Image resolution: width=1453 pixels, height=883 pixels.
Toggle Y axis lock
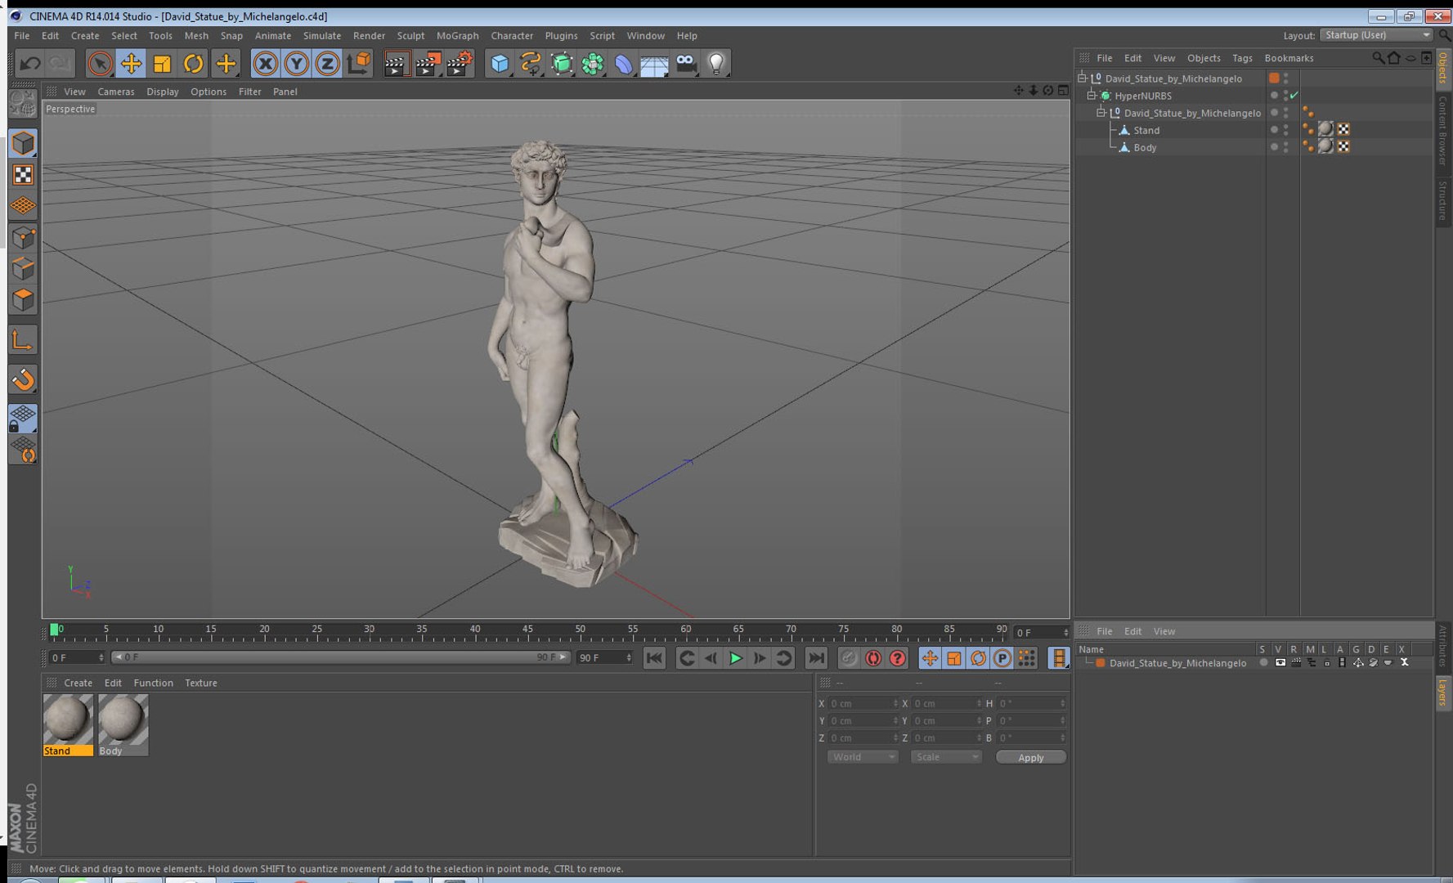pyautogui.click(x=296, y=64)
